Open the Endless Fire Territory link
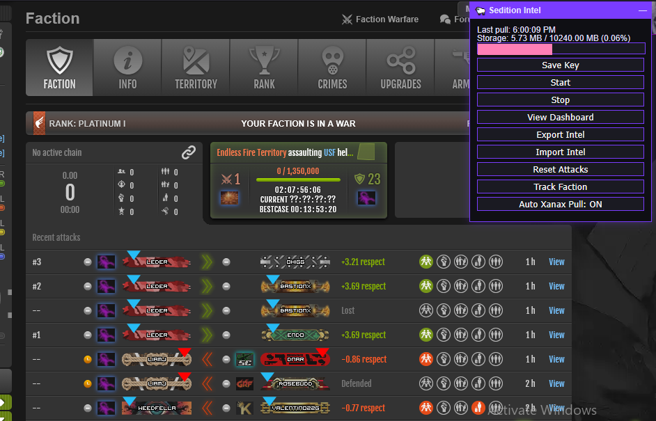Image resolution: width=656 pixels, height=421 pixels. pyautogui.click(x=251, y=152)
